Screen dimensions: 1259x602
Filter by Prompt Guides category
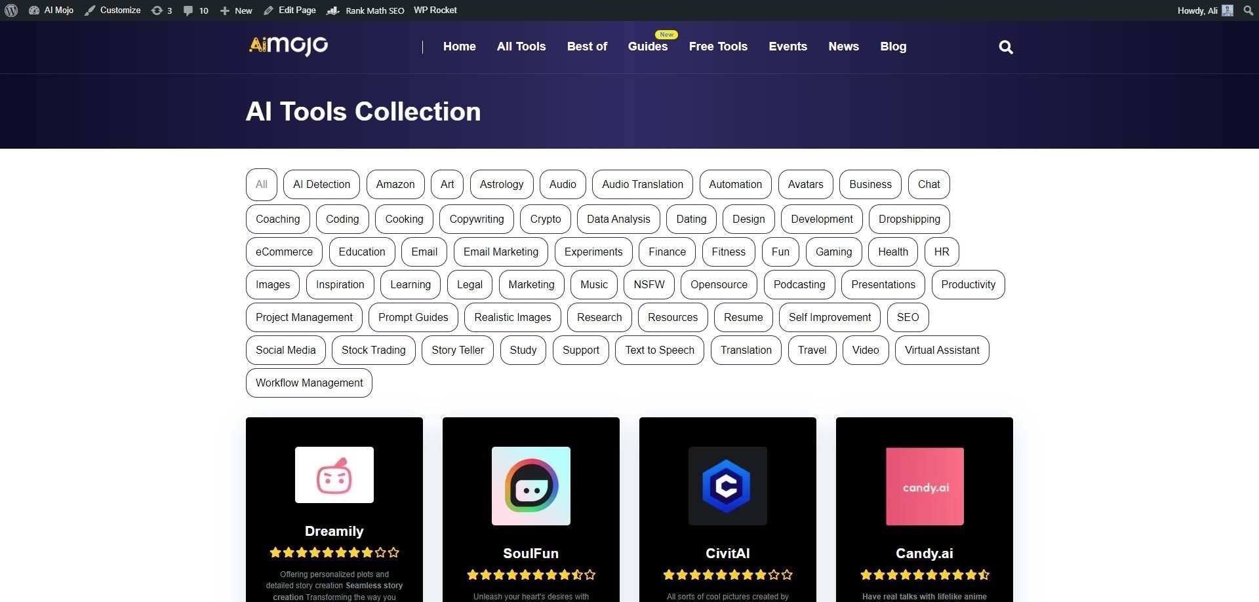coord(413,318)
